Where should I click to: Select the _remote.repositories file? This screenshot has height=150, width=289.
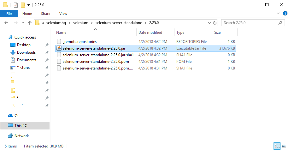pyautogui.click(x=80, y=42)
